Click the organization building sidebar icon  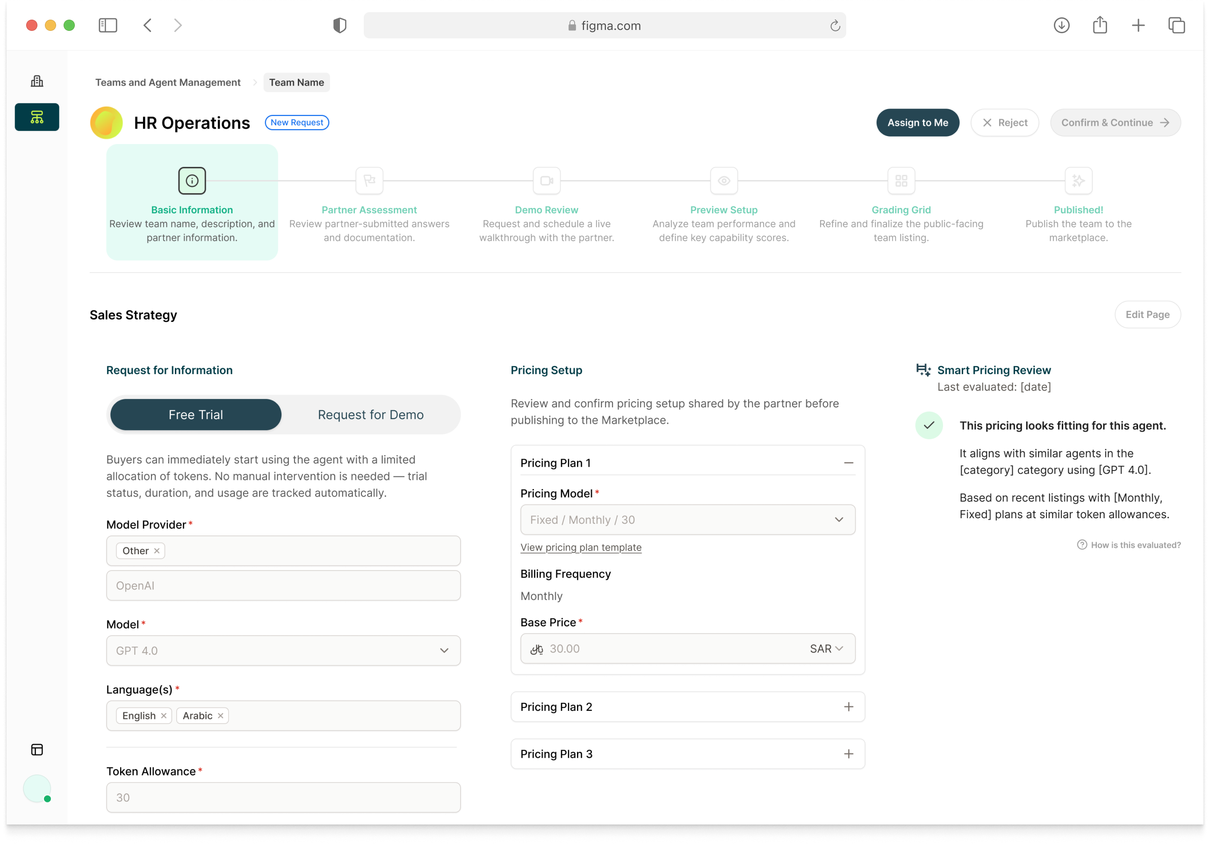tap(37, 81)
